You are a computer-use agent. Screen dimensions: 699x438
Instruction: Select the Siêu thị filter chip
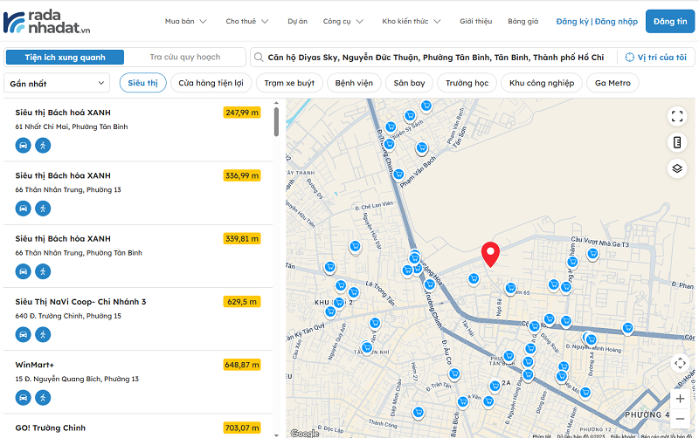[142, 83]
